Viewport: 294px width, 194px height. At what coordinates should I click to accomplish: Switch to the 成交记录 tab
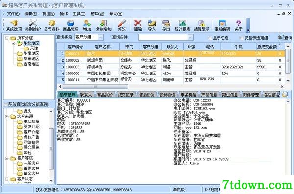click(x=125, y=95)
